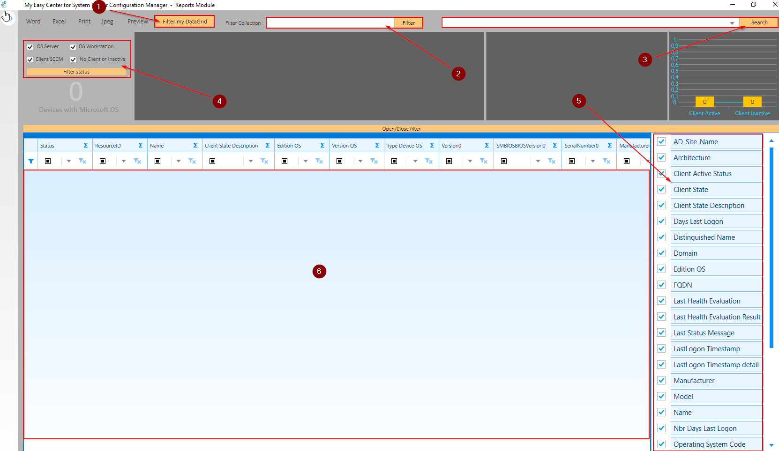Uncheck the Domain column checkbox

(661, 253)
